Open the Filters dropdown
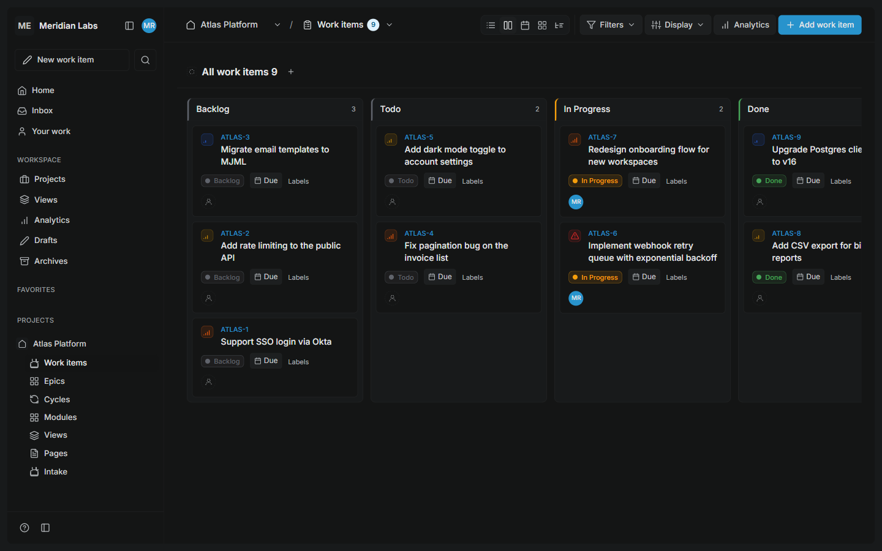This screenshot has height=551, width=882. 611,25
